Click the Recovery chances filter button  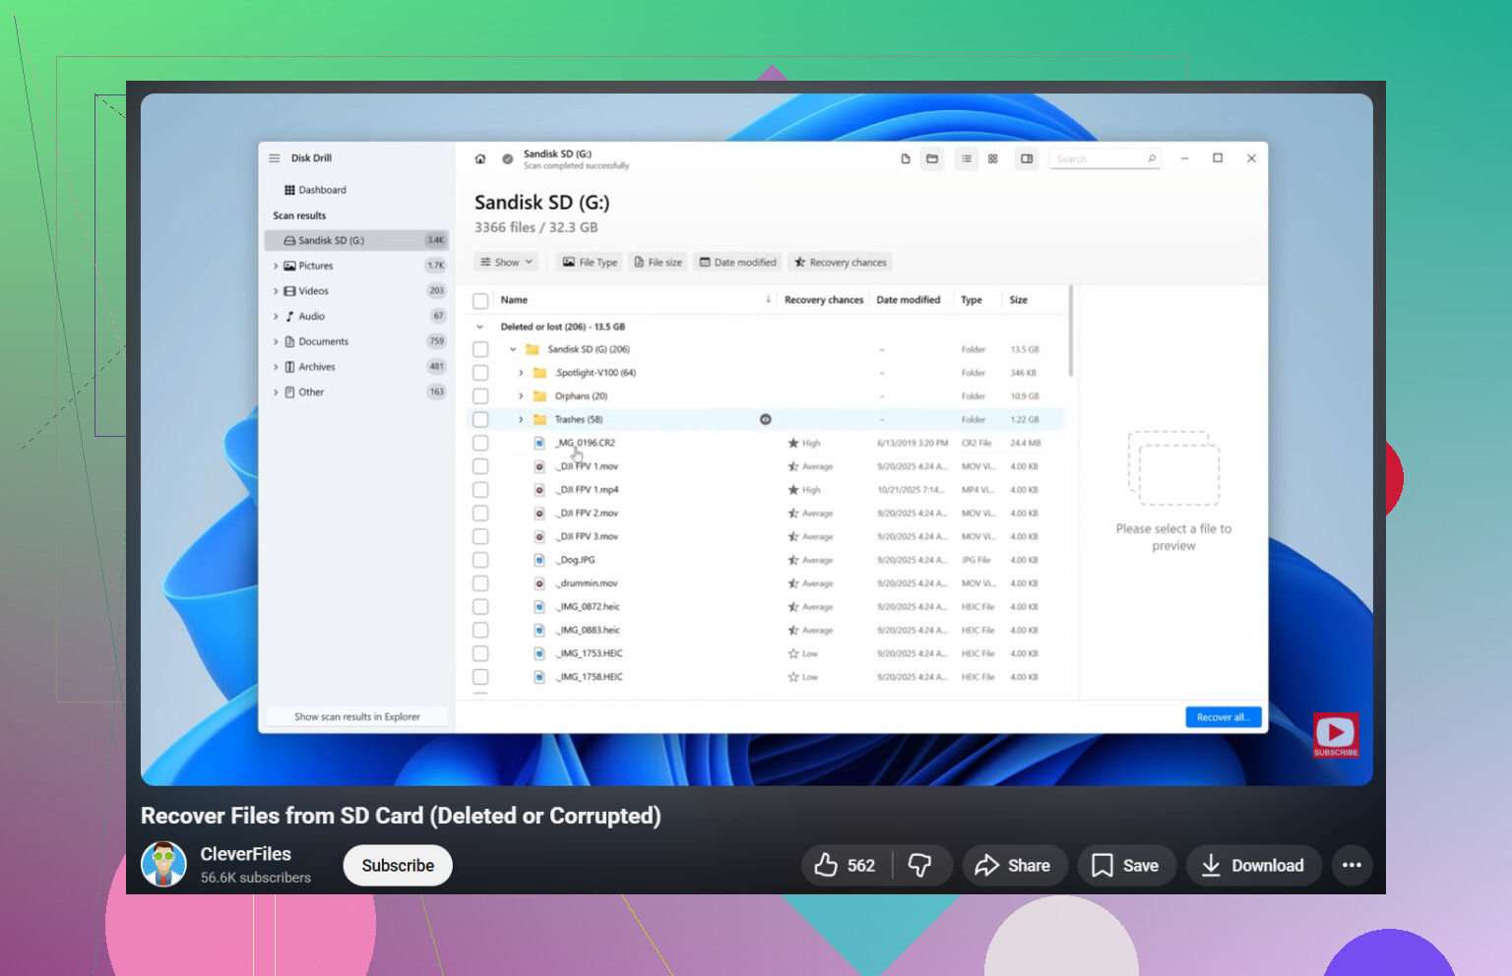pyautogui.click(x=841, y=263)
